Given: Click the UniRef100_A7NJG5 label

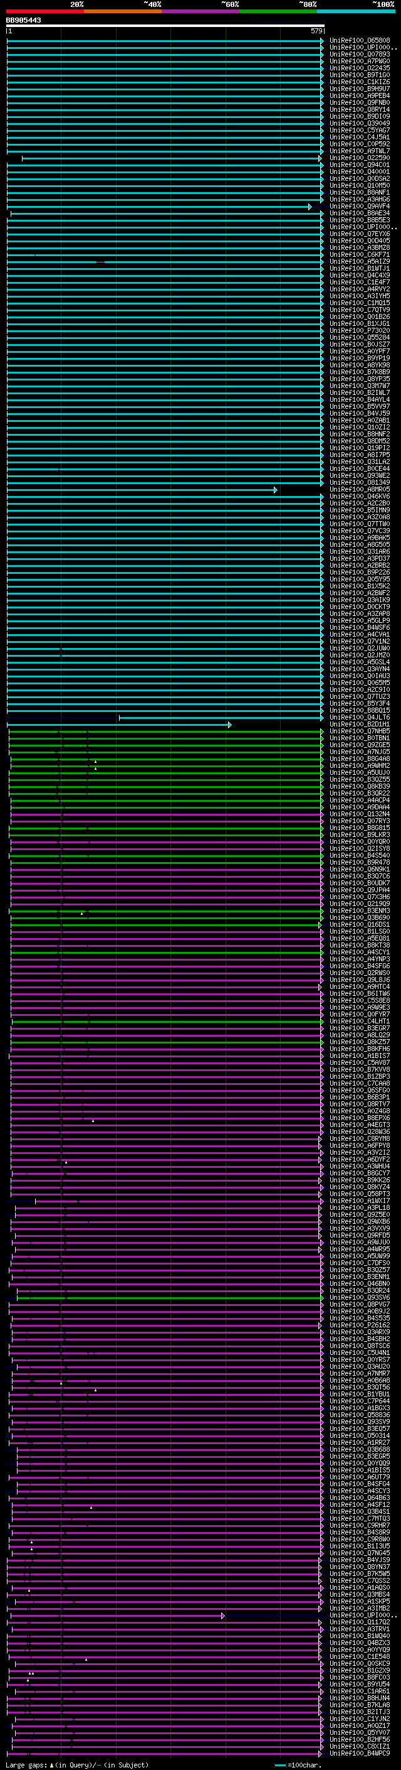Looking at the screenshot, I should point(360,752).
